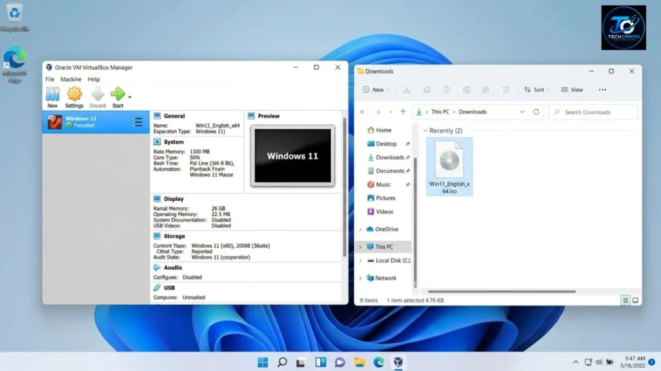661x371 pixels.
Task: Click the Rename icon in Explorer toolbar
Action: click(466, 90)
